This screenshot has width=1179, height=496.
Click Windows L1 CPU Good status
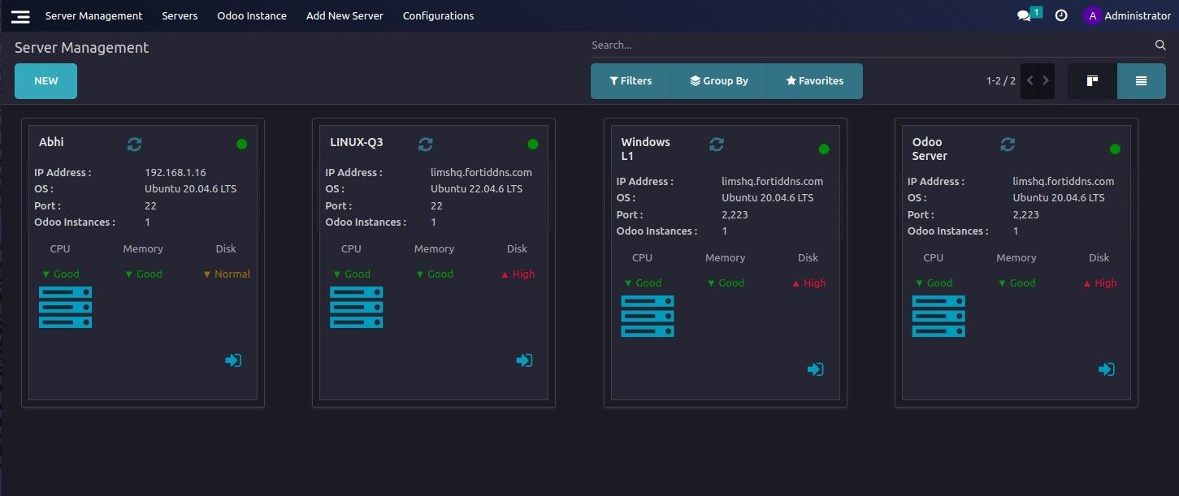tap(642, 283)
